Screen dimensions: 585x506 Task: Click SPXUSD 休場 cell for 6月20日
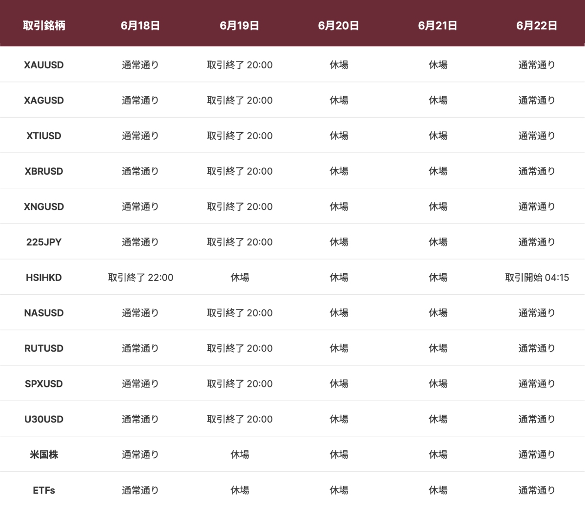(339, 384)
